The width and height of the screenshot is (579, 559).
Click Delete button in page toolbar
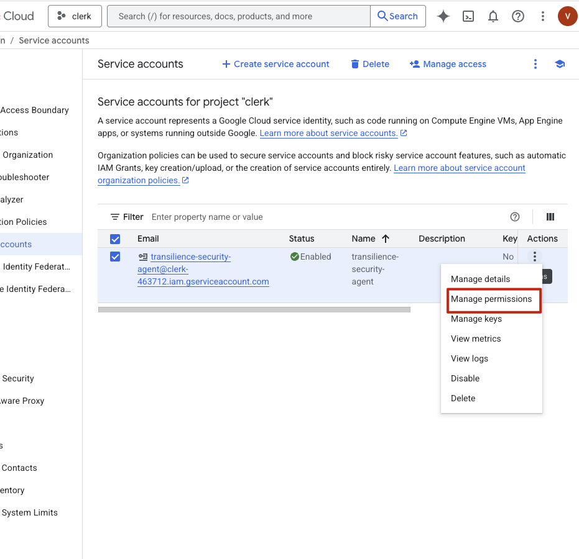(x=370, y=64)
